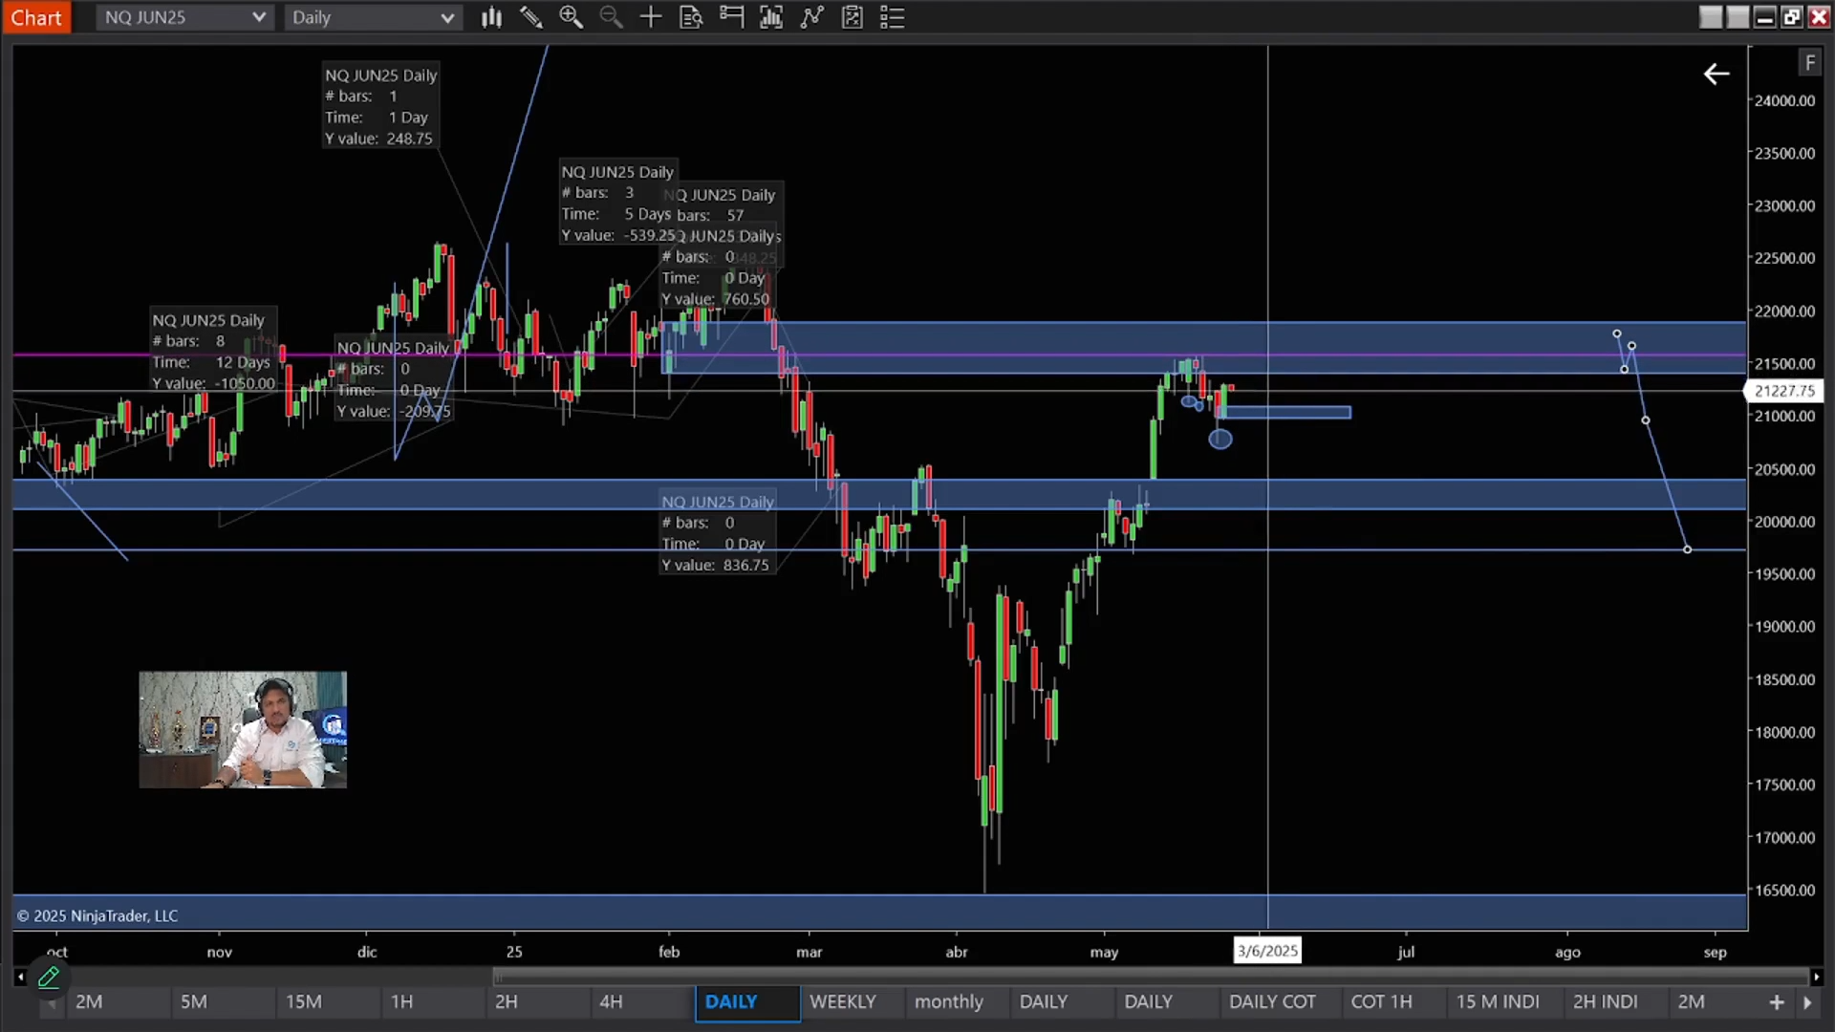Click the 'Y value: 760.50' ruler label
Image resolution: width=1835 pixels, height=1032 pixels.
point(715,299)
